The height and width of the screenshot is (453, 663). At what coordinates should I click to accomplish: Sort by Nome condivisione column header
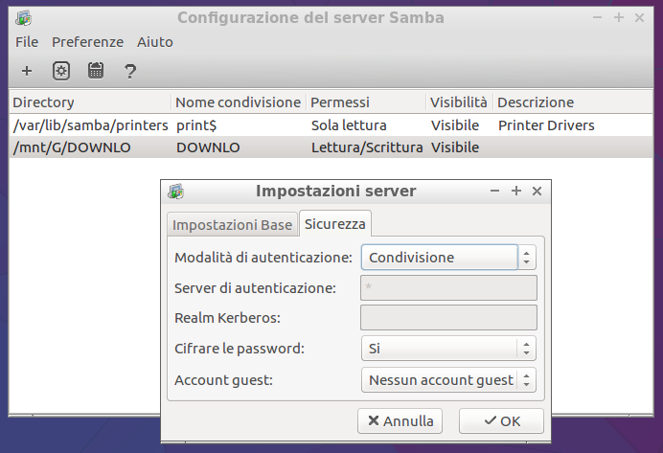pyautogui.click(x=239, y=102)
